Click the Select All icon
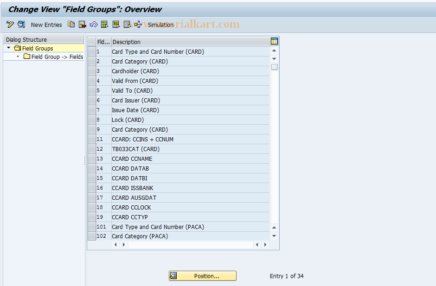Image resolution: width=436 pixels, height=286 pixels. pos(104,25)
